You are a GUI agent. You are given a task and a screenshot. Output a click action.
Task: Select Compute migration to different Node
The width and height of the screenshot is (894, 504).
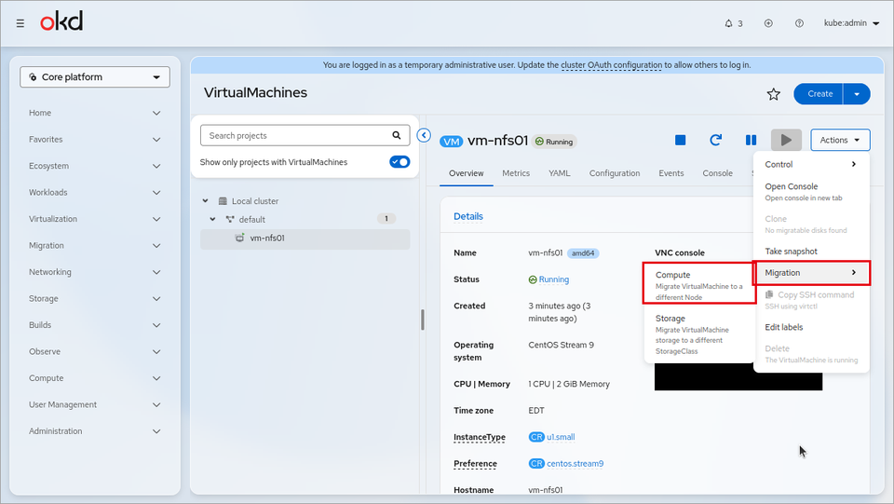(x=699, y=284)
